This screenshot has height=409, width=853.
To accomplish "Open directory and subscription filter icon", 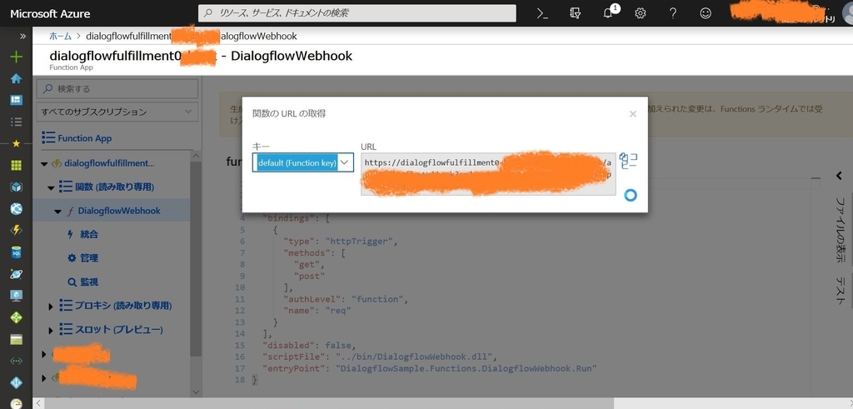I will click(575, 13).
